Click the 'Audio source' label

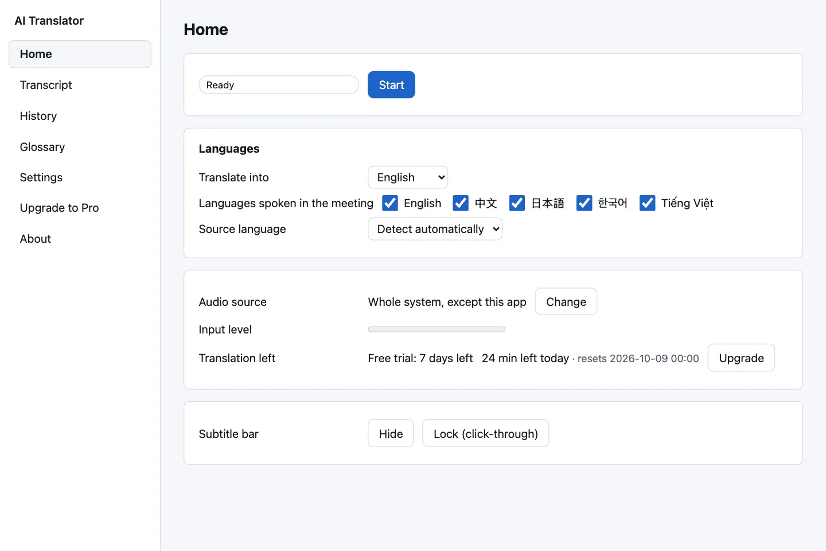point(232,302)
